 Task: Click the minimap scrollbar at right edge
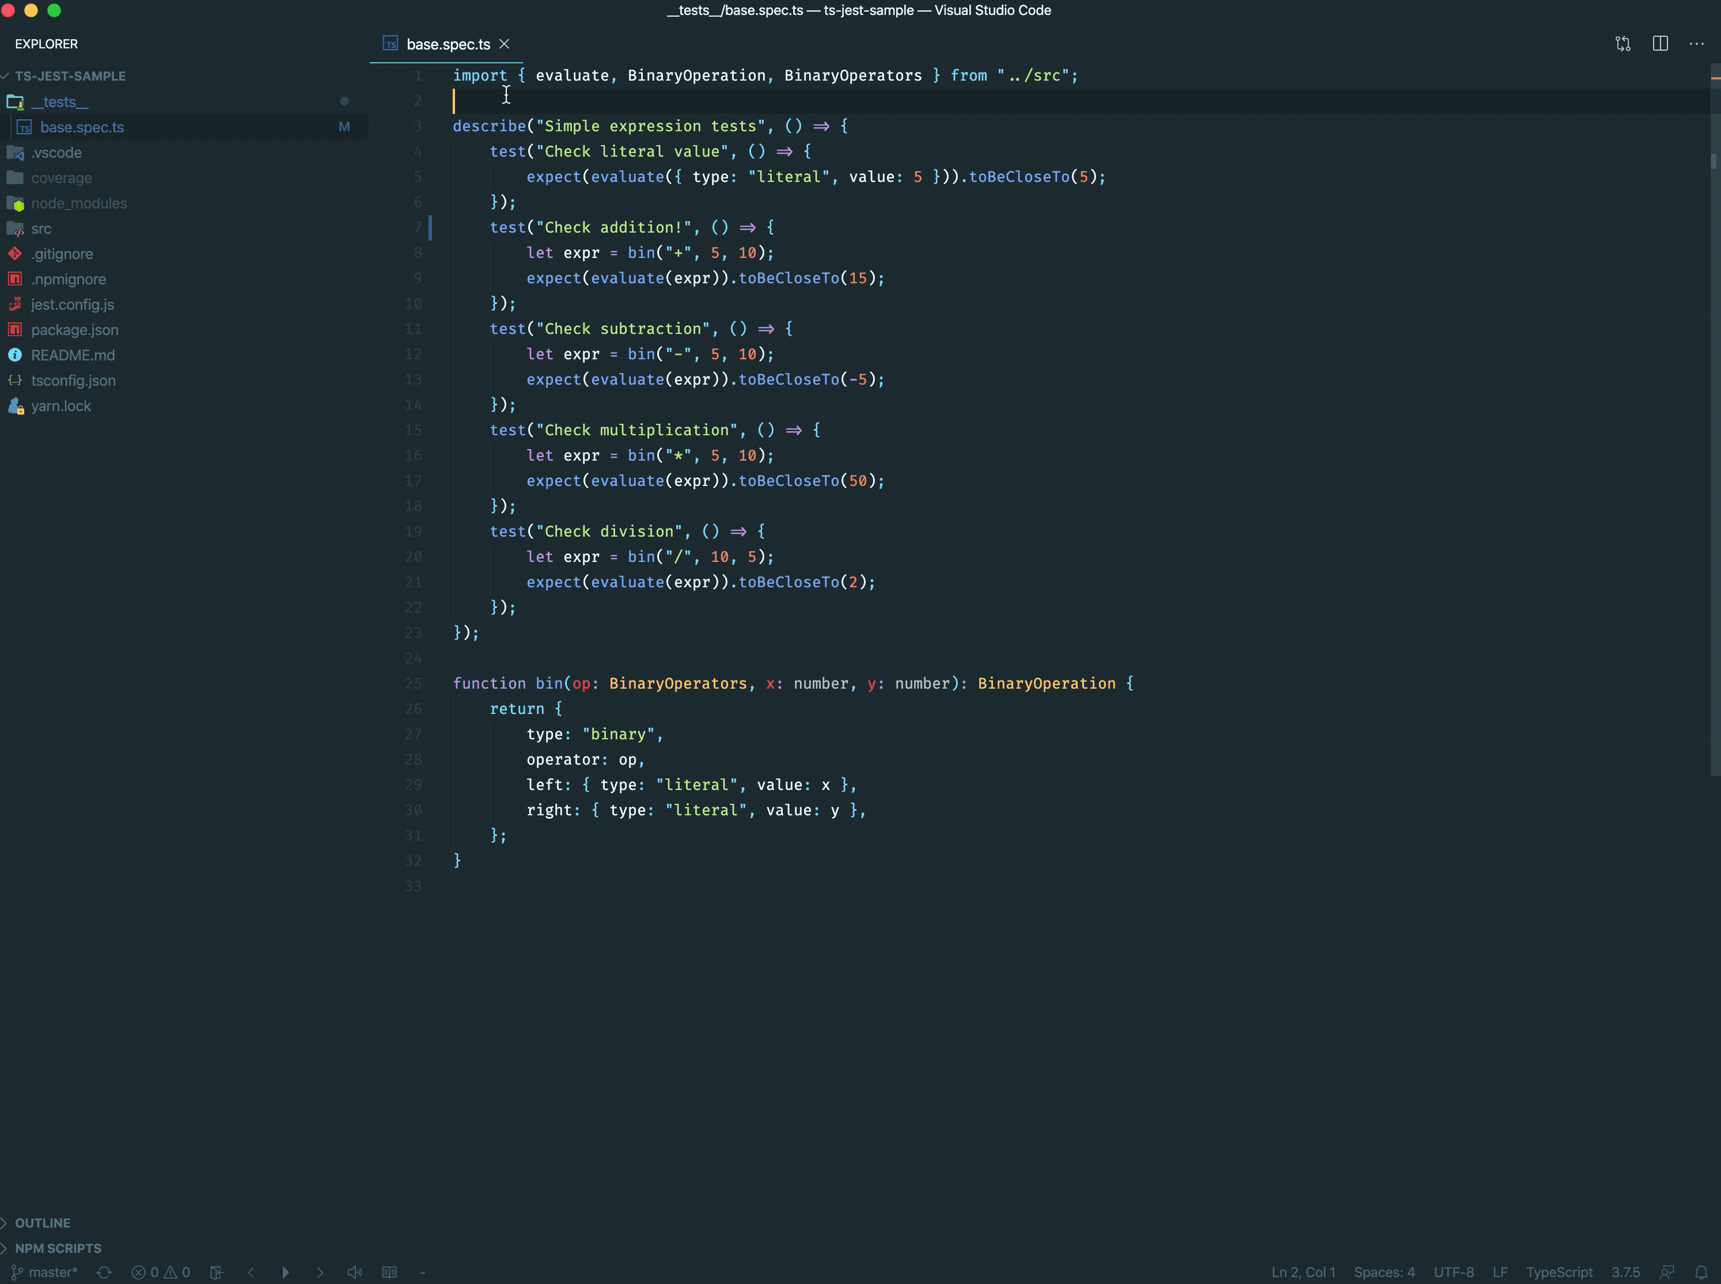click(x=1715, y=466)
